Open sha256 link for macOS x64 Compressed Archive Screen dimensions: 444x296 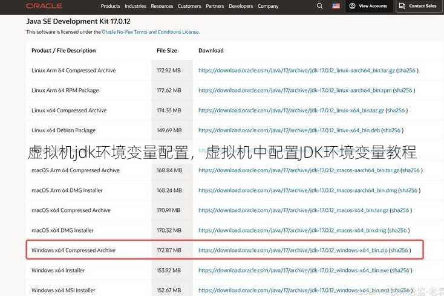400,210
